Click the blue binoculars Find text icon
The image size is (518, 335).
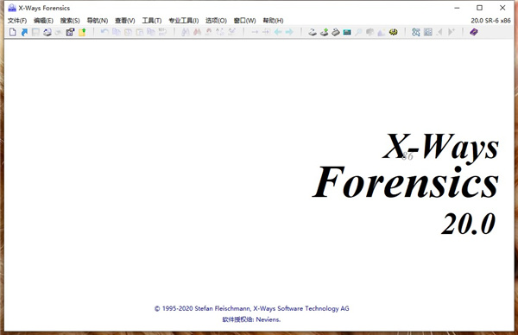click(186, 32)
